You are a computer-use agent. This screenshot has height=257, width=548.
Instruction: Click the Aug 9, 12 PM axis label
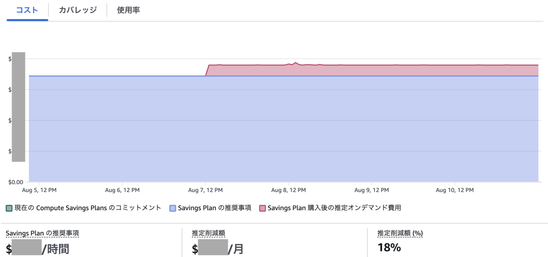pos(372,190)
